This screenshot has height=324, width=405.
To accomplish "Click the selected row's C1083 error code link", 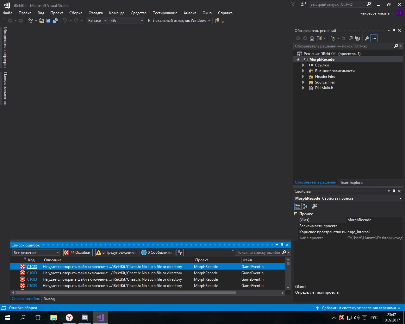I will coord(32,267).
